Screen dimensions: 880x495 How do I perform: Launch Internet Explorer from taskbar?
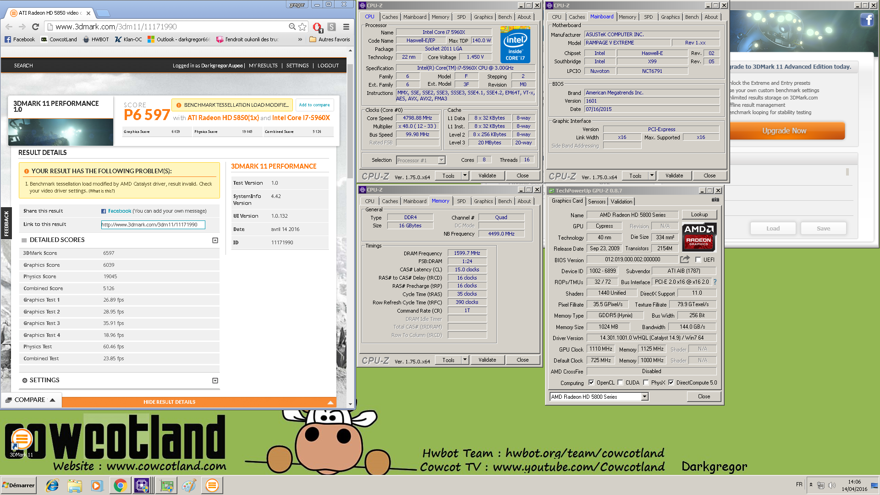coord(52,485)
